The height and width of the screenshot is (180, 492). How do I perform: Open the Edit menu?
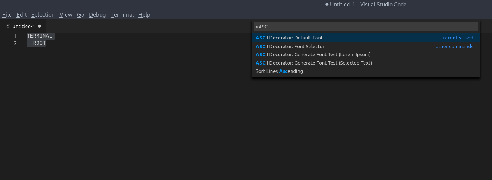tap(21, 15)
